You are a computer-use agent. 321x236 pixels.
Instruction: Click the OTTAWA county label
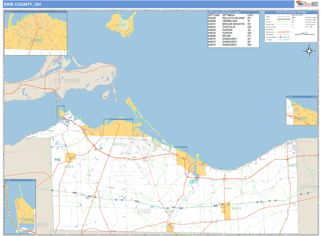66,81
